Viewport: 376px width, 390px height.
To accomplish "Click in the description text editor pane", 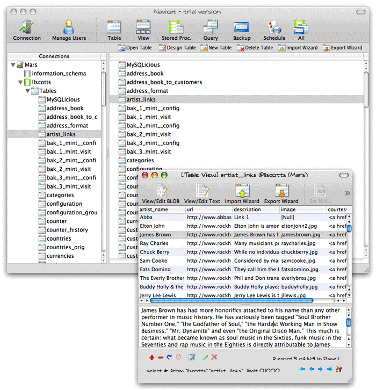I will pos(242,327).
